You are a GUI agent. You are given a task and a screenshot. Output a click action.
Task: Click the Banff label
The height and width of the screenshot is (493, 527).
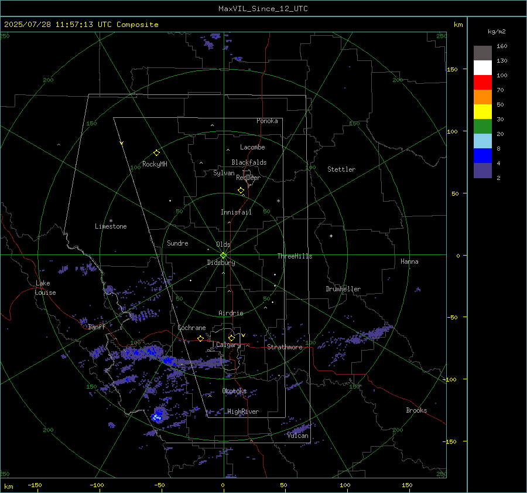pyautogui.click(x=97, y=327)
